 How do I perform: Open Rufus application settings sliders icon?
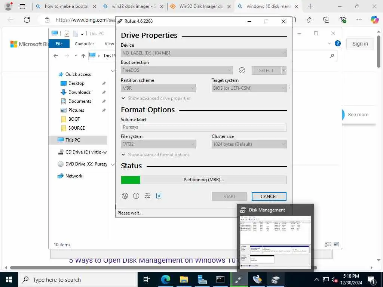coord(147,196)
